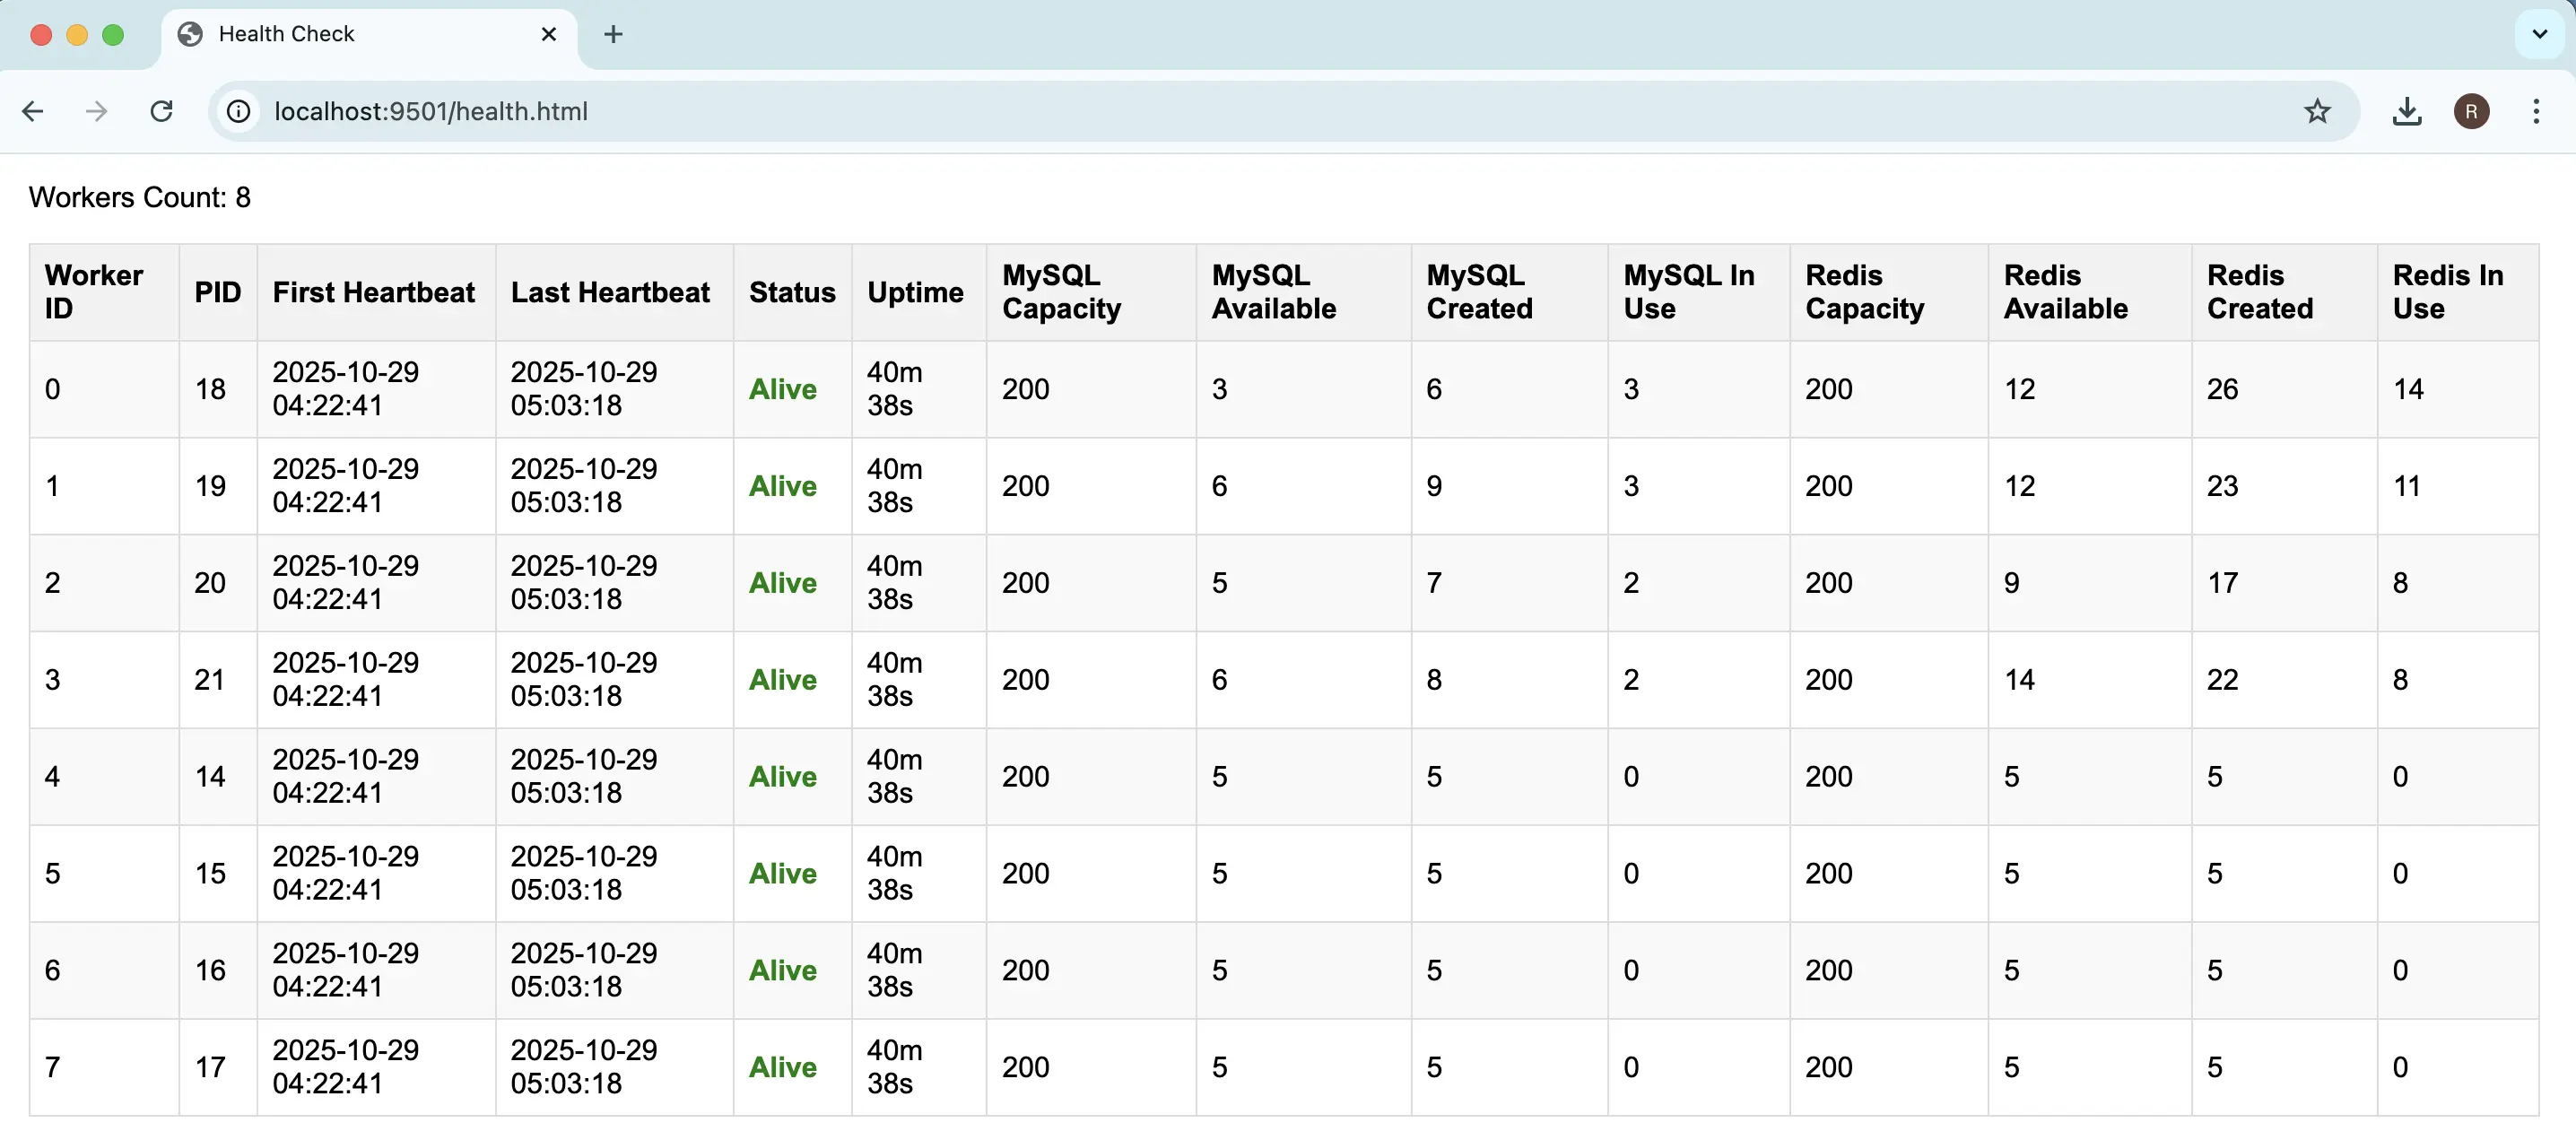Open a new tab with plus button
The width and height of the screenshot is (2576, 1140).
point(613,34)
